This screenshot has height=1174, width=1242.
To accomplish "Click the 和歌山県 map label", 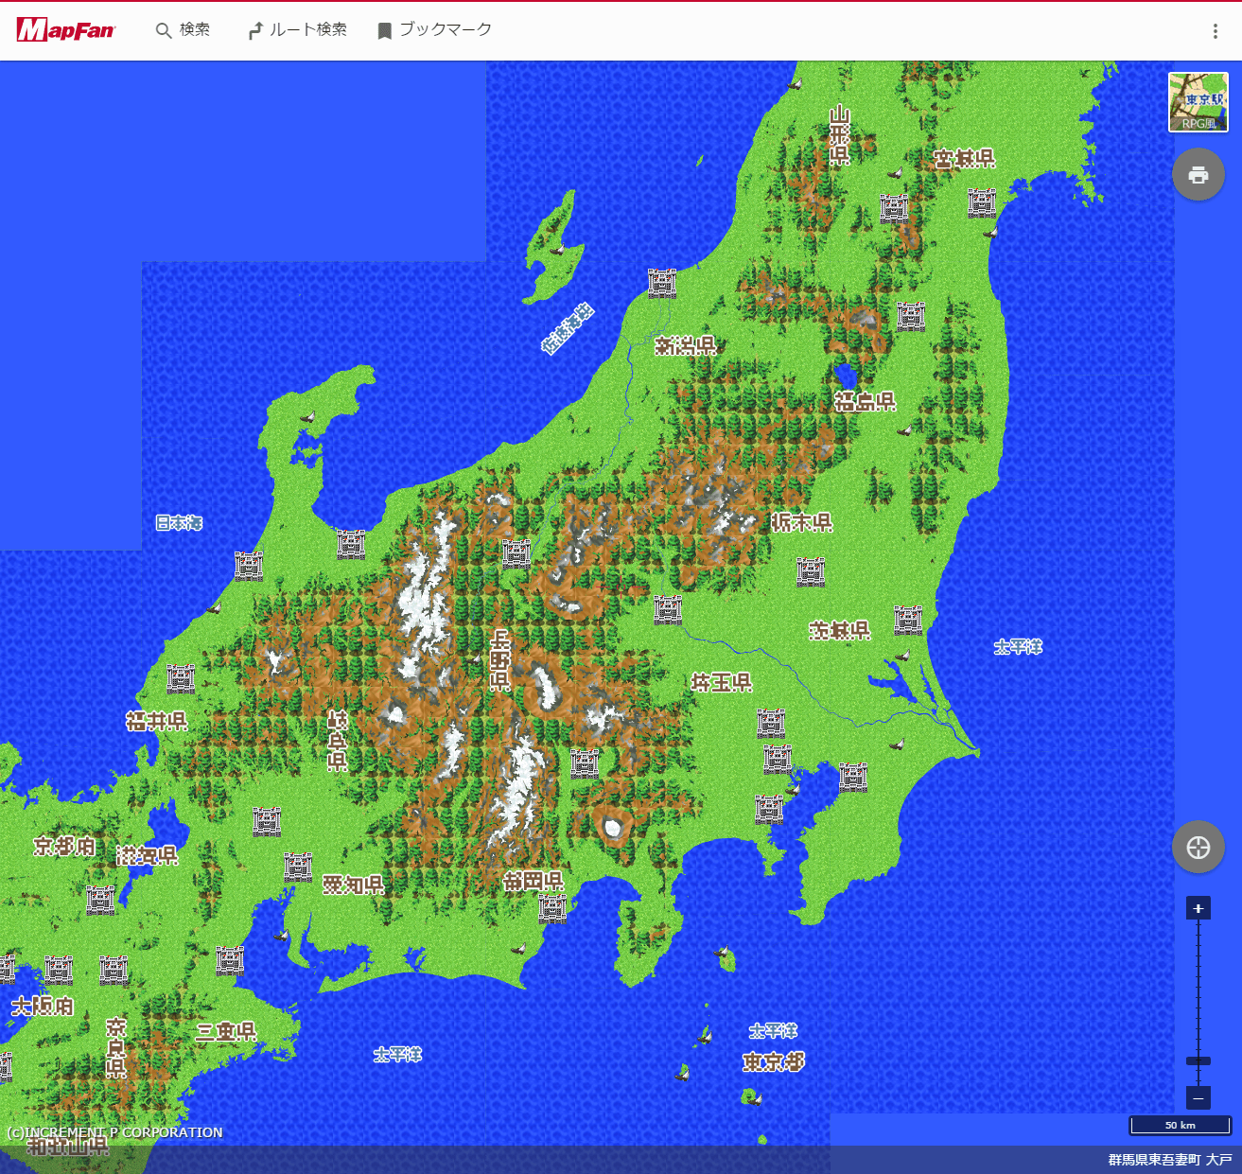I will pos(67,1147).
